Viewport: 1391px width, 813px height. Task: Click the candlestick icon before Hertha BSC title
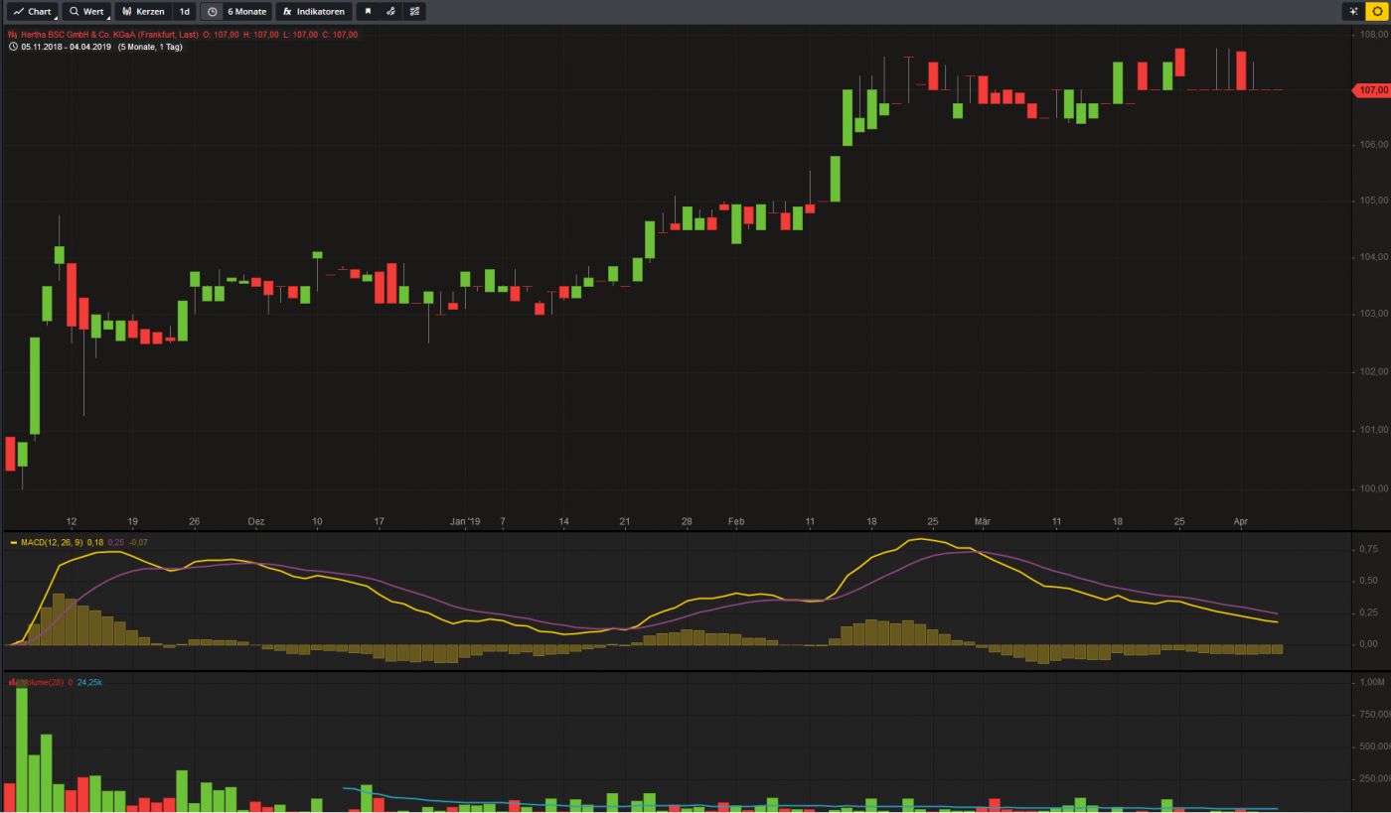click(x=13, y=35)
